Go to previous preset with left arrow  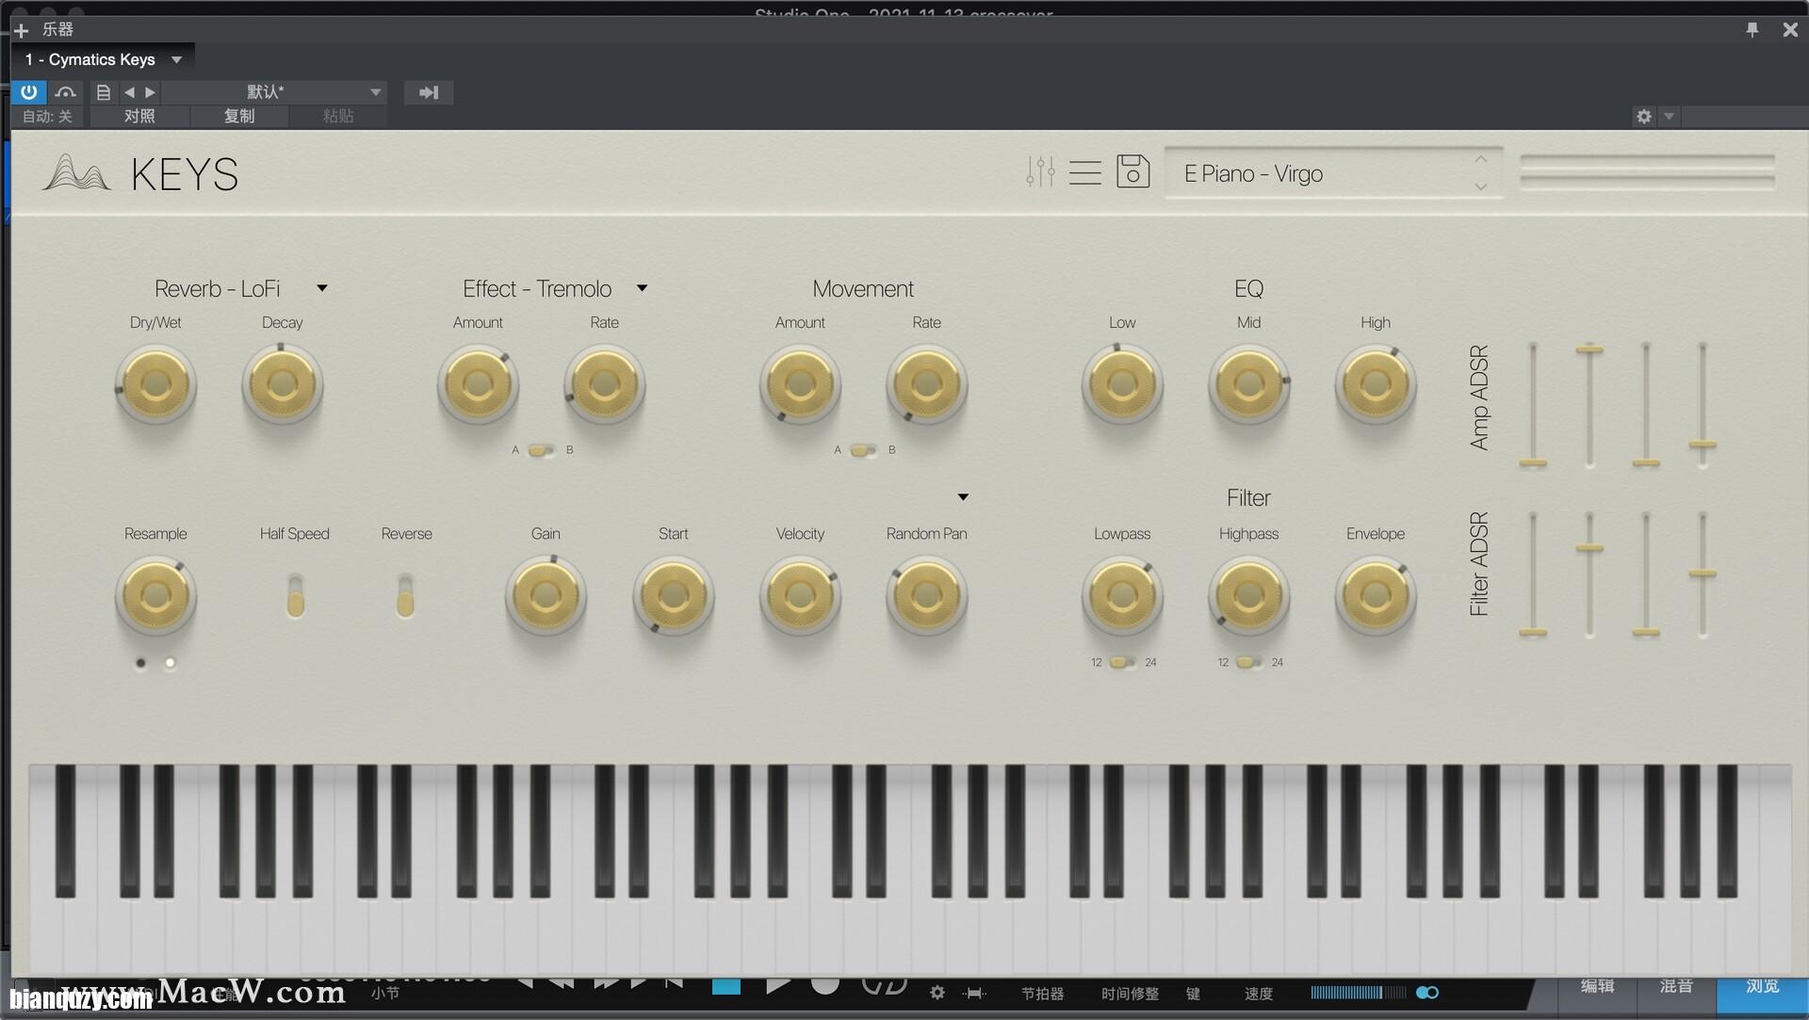click(x=129, y=92)
